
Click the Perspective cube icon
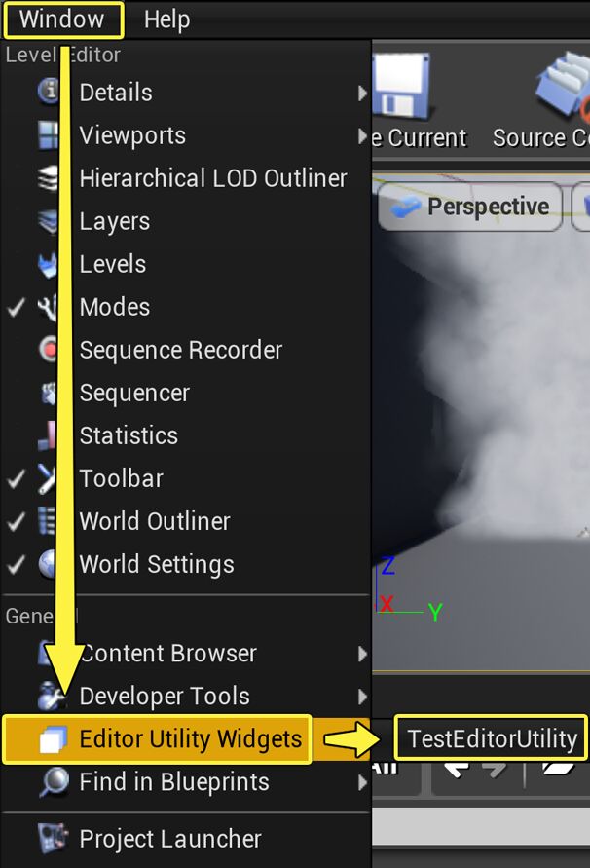point(405,208)
